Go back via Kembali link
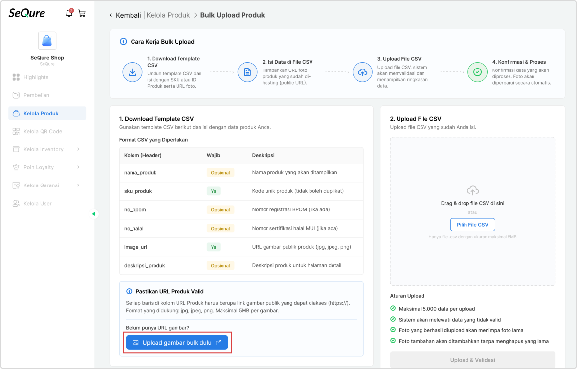Viewport: 577px width, 369px height. pos(129,15)
